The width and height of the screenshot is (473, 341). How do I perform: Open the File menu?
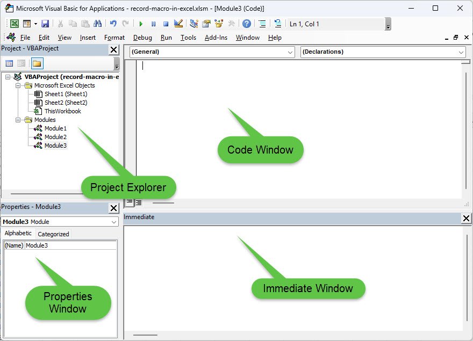[25, 38]
